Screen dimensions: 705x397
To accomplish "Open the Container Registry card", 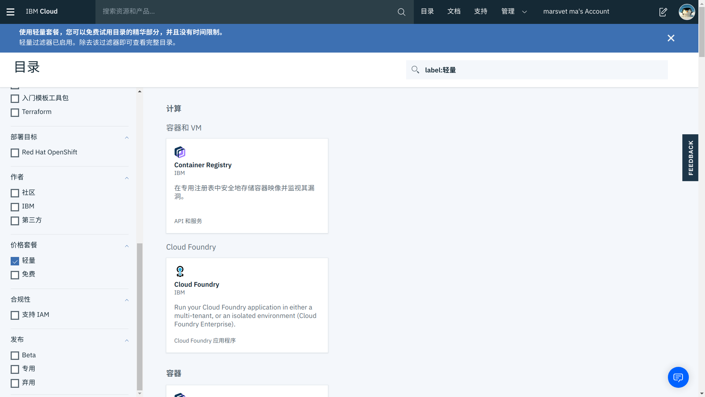I will click(x=247, y=186).
